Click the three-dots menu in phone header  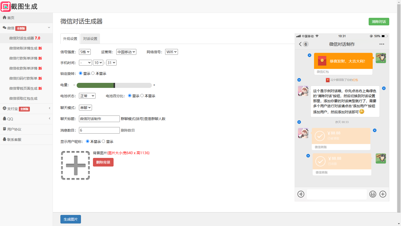click(382, 44)
